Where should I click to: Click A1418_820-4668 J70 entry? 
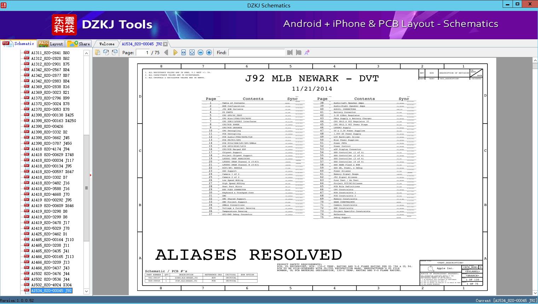pyautogui.click(x=50, y=194)
